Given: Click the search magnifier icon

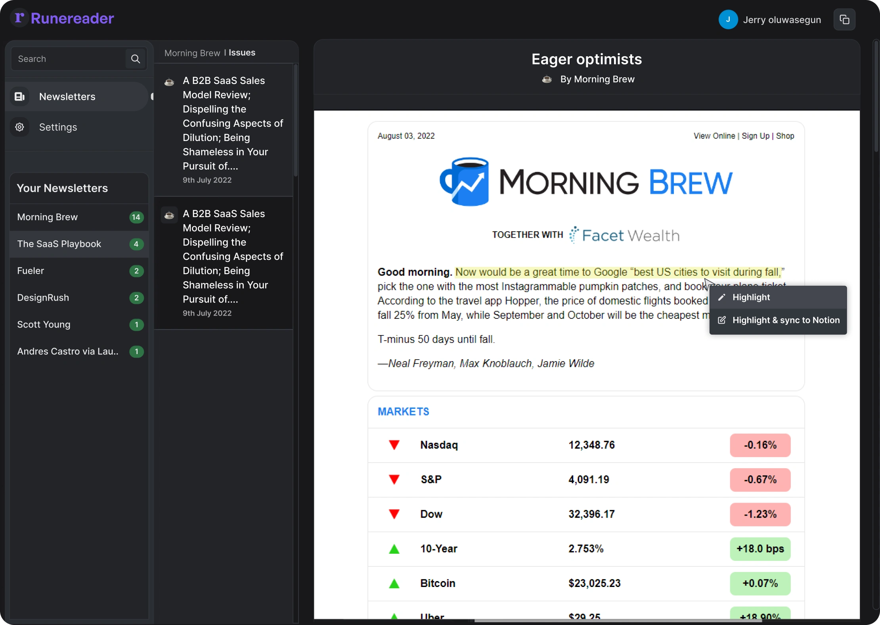Looking at the screenshot, I should [x=136, y=59].
